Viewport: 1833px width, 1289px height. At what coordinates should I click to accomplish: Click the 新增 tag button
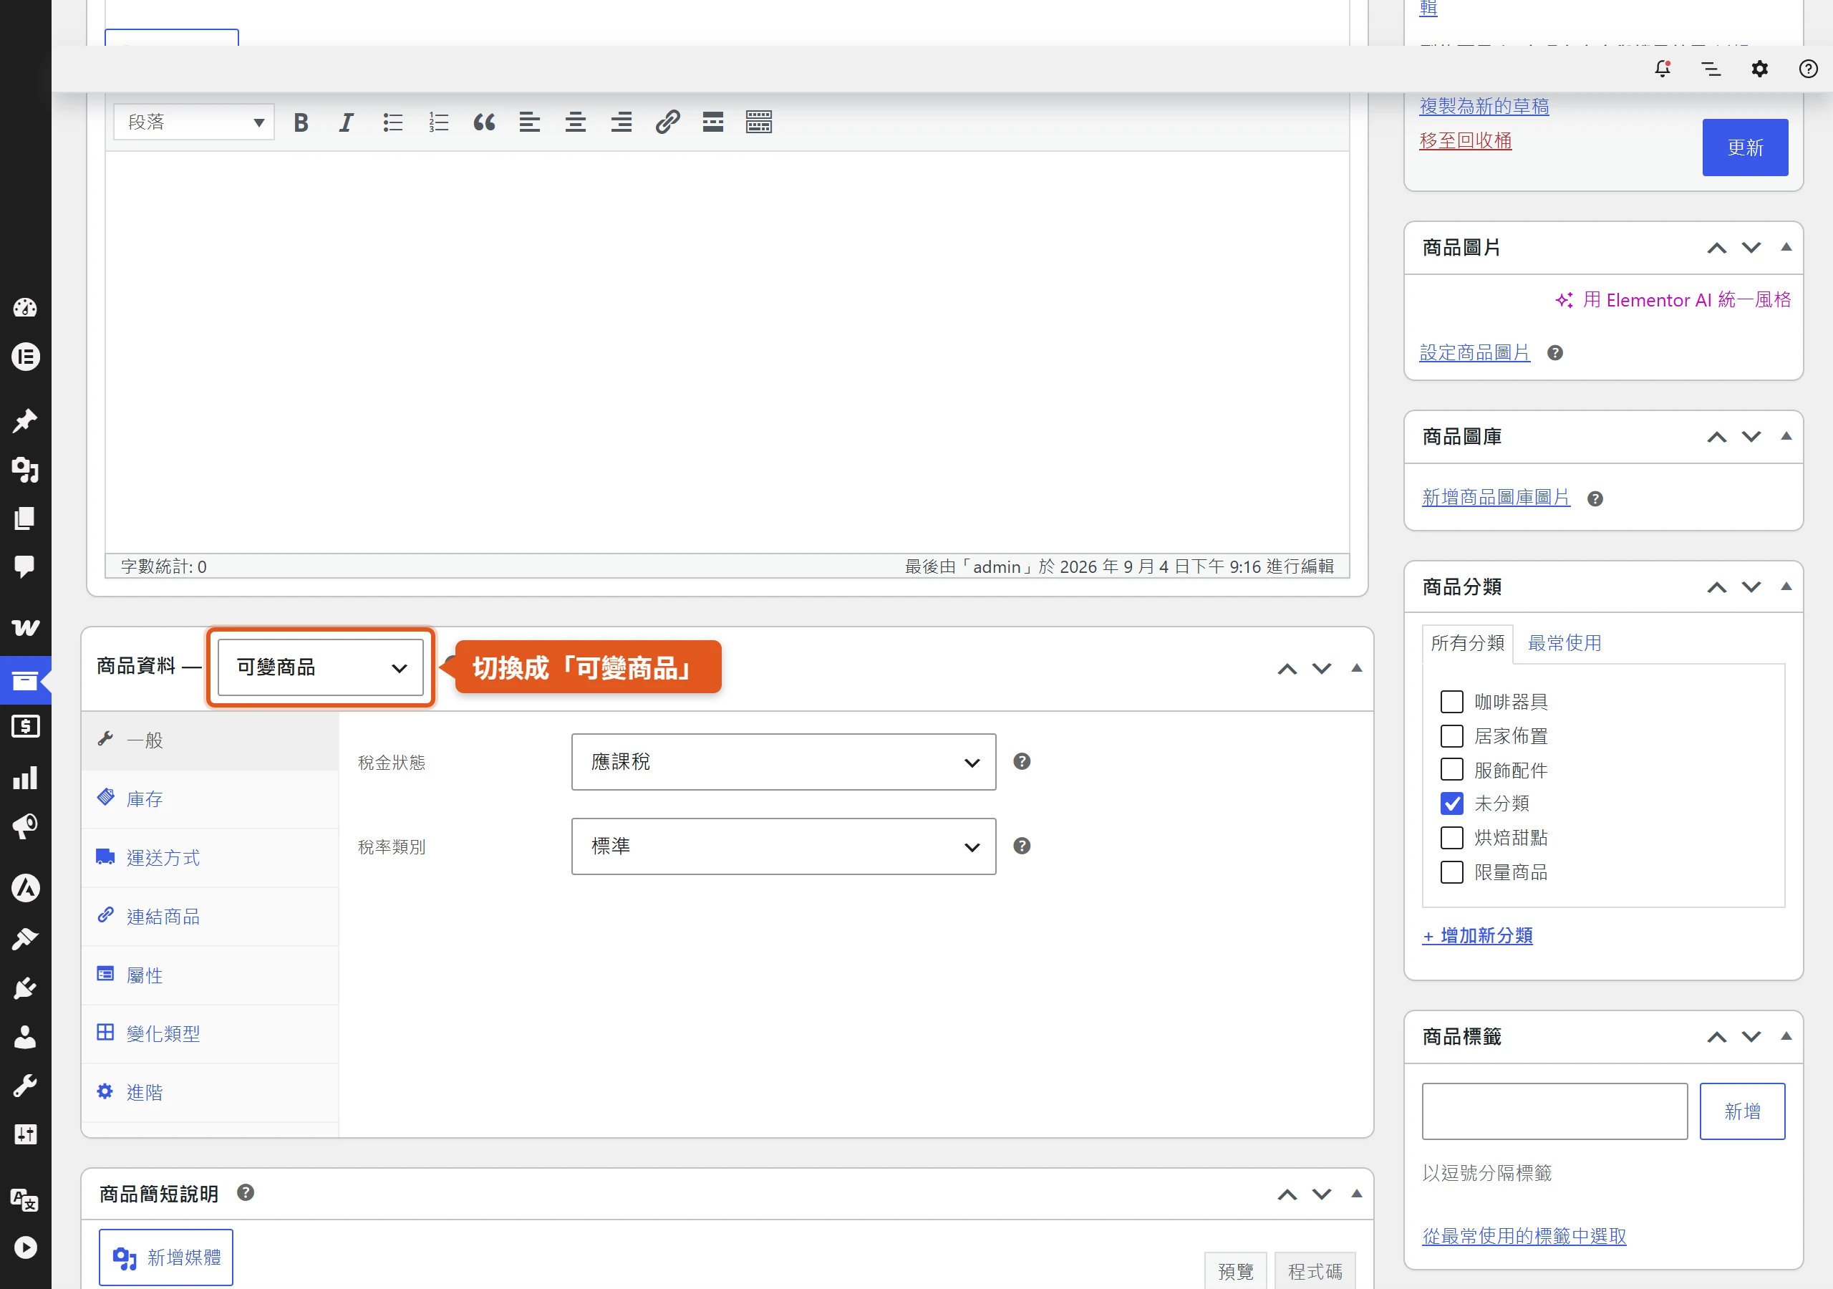coord(1742,1111)
